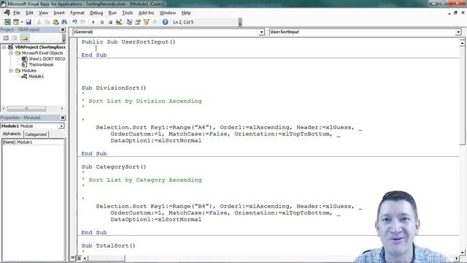Click 'Sort List by Division Ascending' comment
The height and width of the screenshot is (263, 467).
point(145,101)
